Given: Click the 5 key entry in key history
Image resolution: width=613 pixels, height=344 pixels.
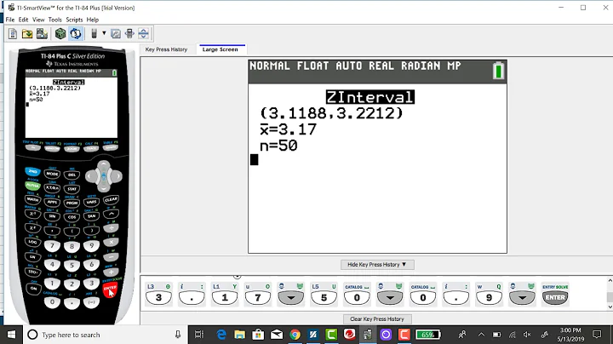Looking at the screenshot, I should pos(324,298).
